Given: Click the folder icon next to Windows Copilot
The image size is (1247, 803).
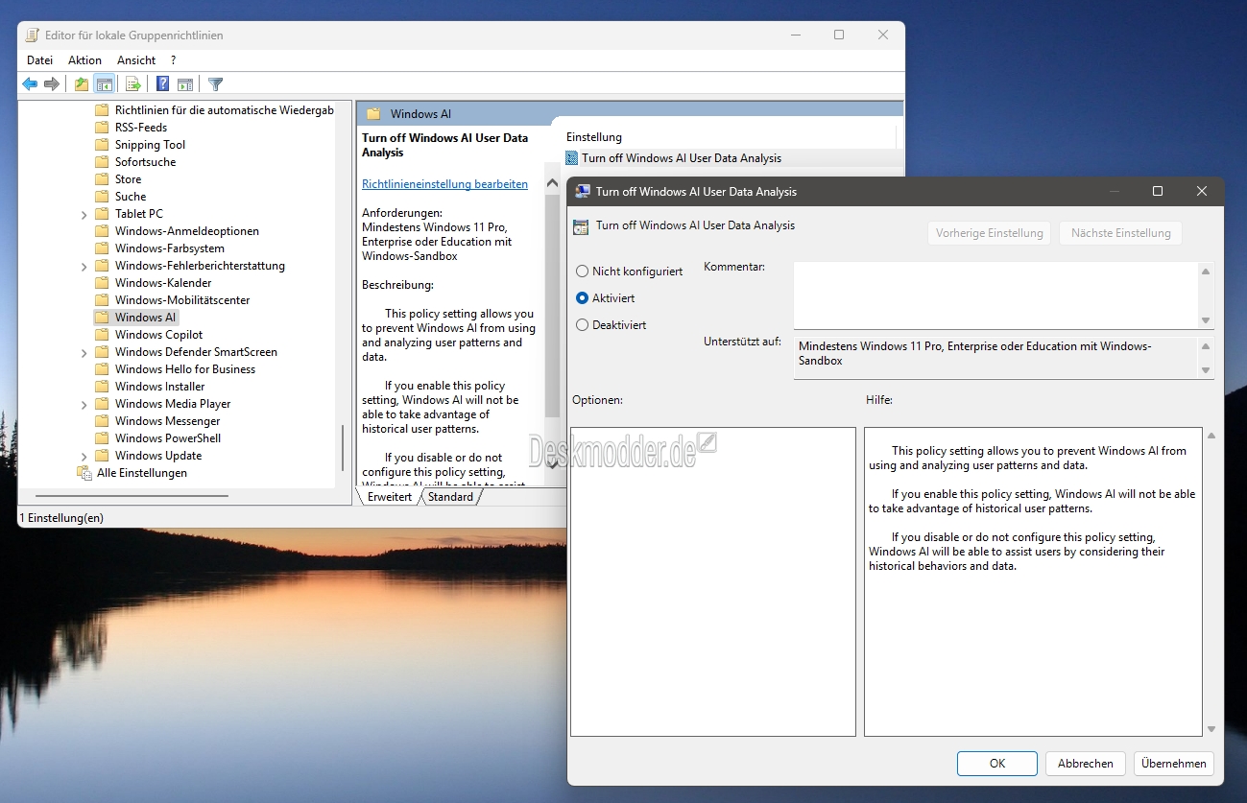Looking at the screenshot, I should pyautogui.click(x=102, y=335).
